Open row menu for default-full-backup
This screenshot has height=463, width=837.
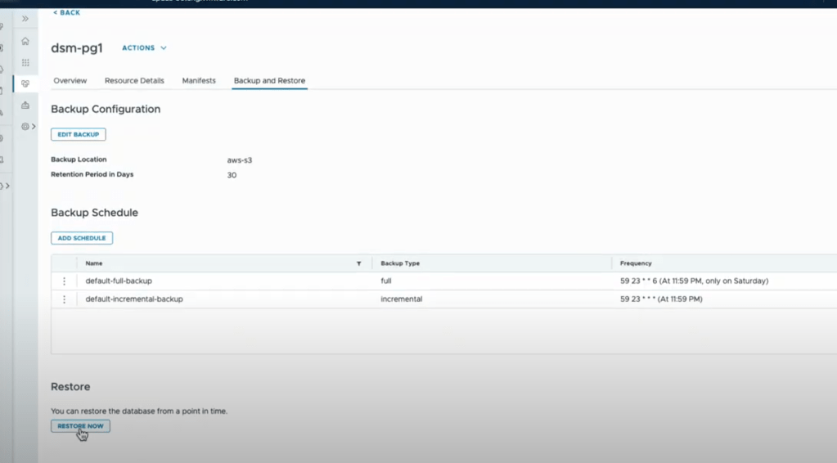pyautogui.click(x=64, y=281)
